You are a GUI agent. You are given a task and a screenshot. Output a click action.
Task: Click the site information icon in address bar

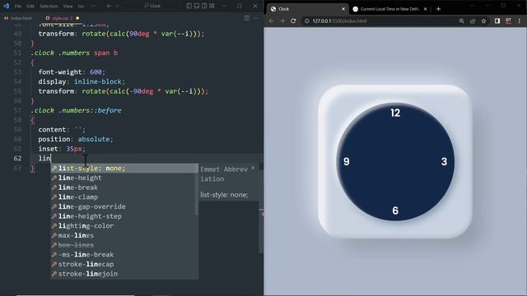click(x=307, y=21)
